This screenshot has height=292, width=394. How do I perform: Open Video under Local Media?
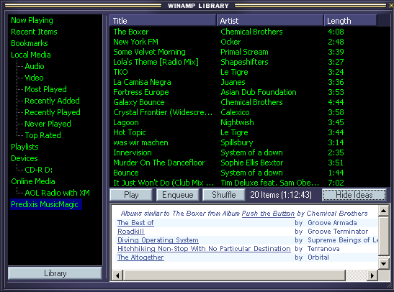[x=34, y=78]
